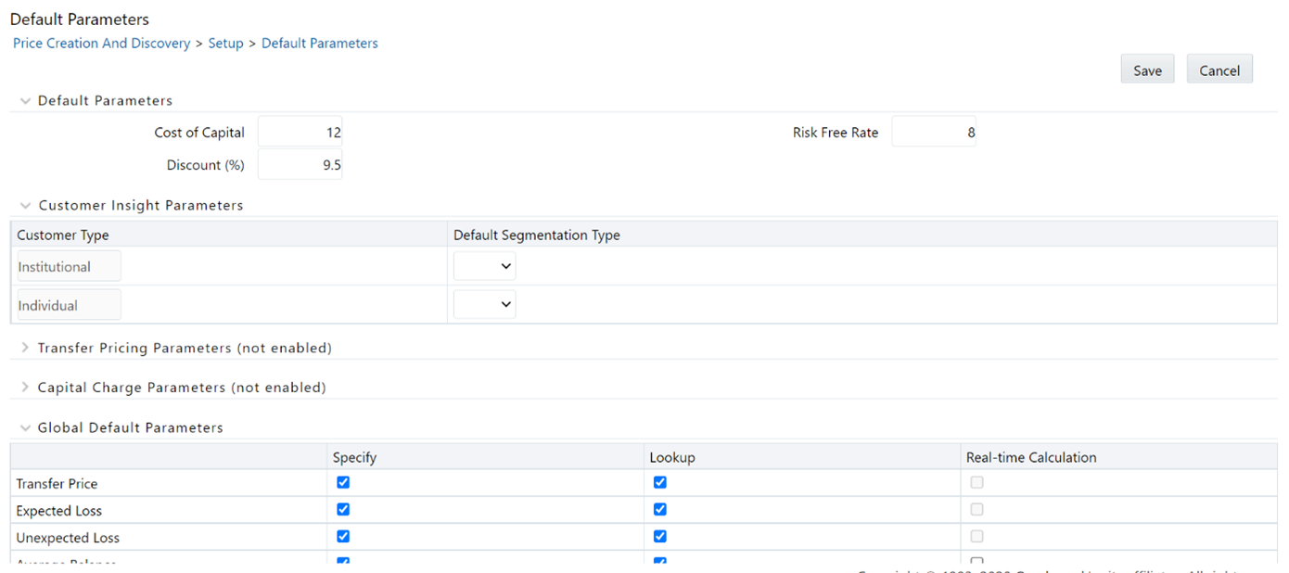Open the segmentation type dropdown for Individual
1289x573 pixels.
[484, 303]
